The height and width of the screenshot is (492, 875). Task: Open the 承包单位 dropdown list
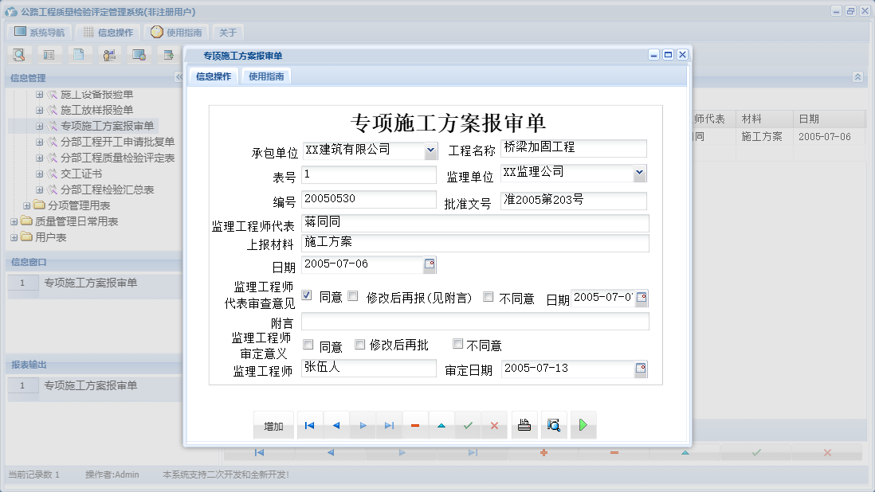[431, 150]
